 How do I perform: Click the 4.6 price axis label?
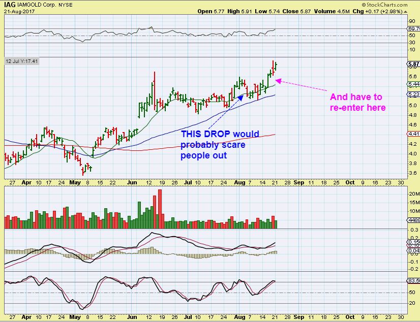[x=413, y=124]
